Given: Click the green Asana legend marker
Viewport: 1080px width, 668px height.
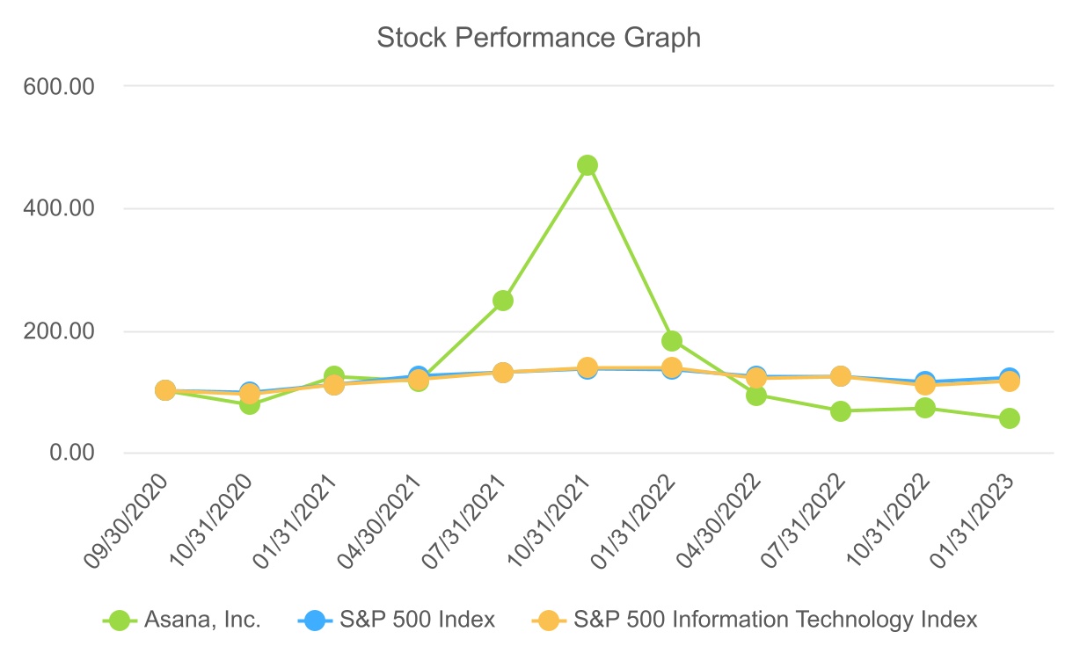Looking at the screenshot, I should (x=120, y=620).
